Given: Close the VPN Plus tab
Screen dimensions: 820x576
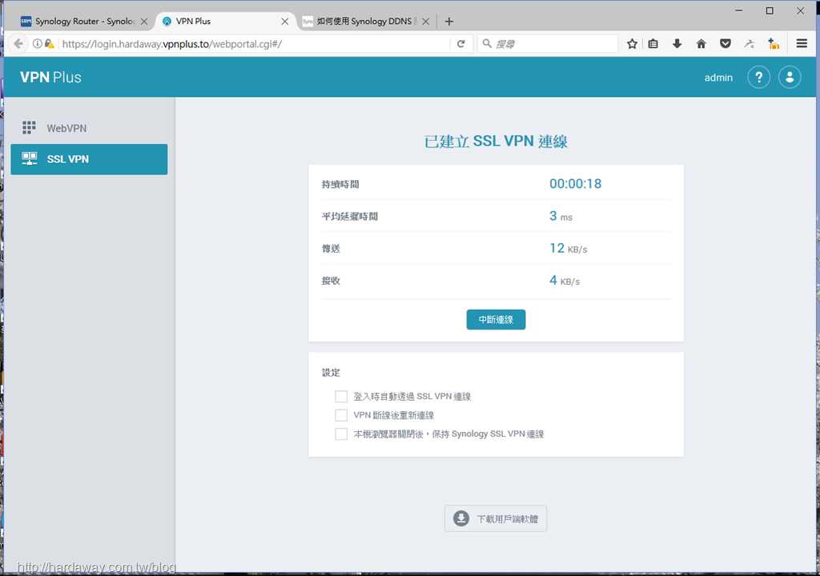Looking at the screenshot, I should click(x=284, y=22).
